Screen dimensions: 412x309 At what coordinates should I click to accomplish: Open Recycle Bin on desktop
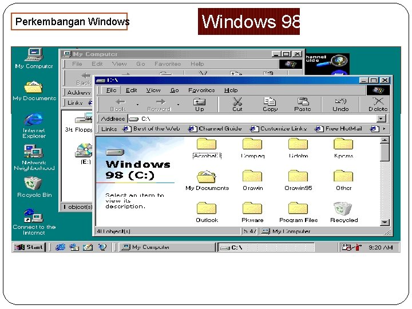[34, 187]
